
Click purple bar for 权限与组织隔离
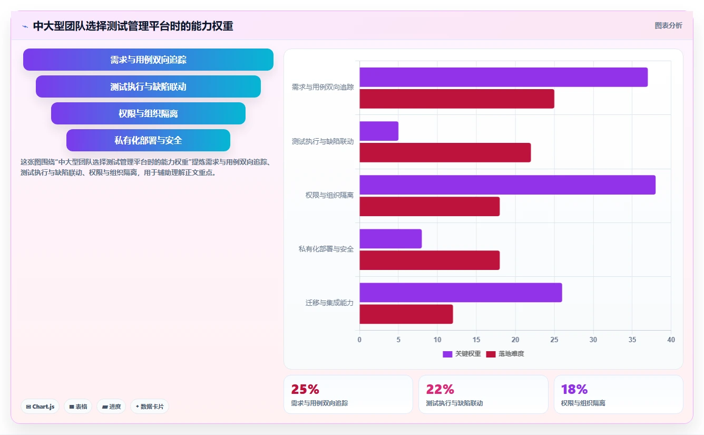click(507, 185)
